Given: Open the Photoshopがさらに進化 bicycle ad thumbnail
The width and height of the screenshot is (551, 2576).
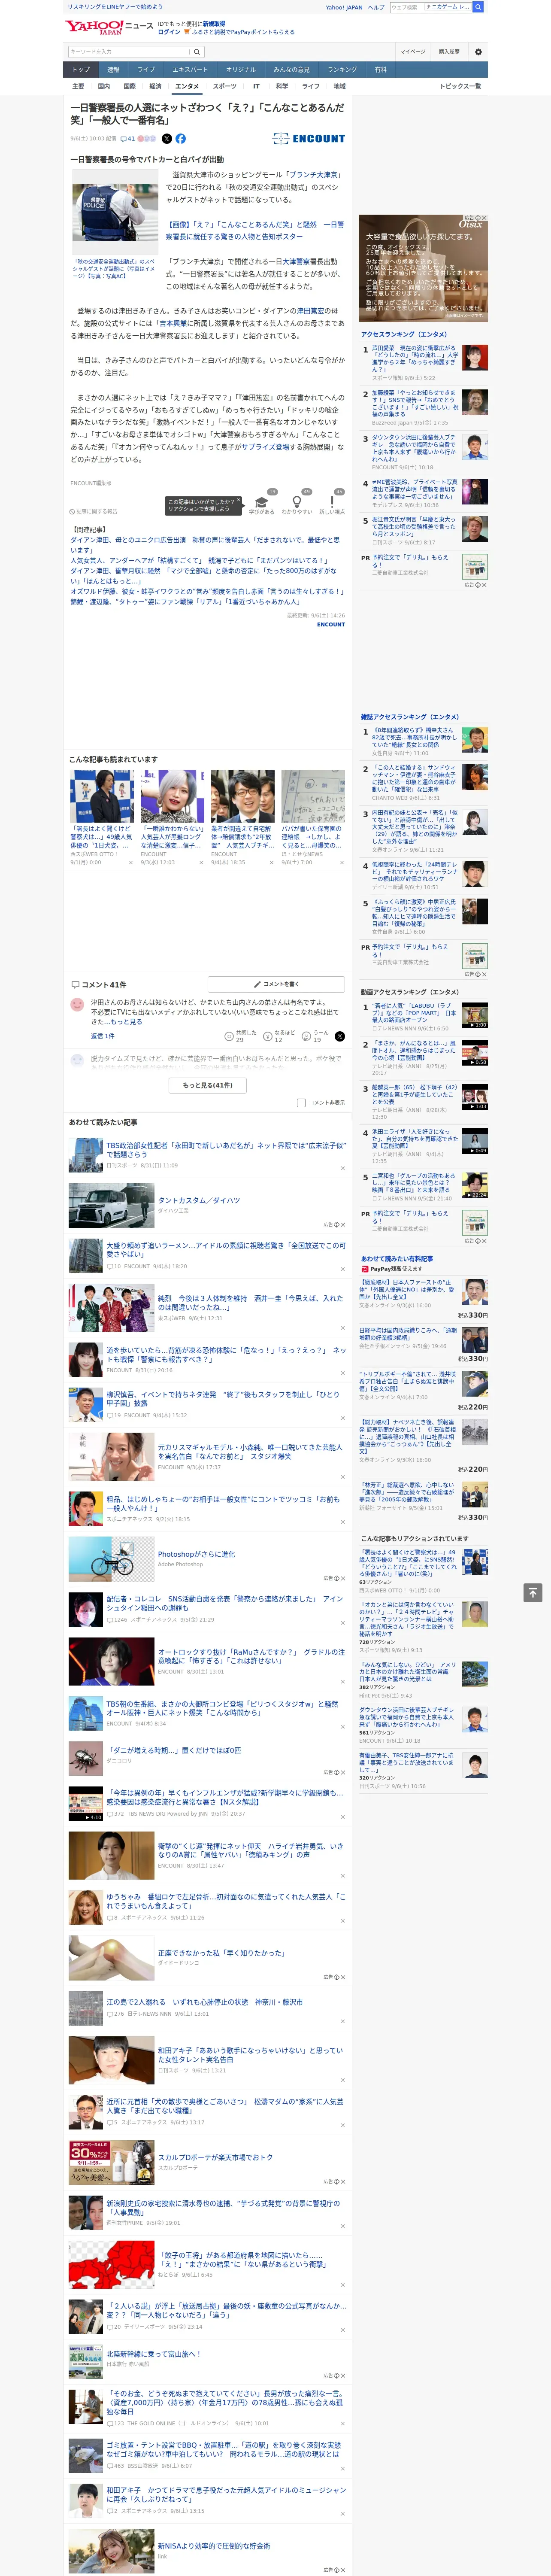Looking at the screenshot, I should tap(111, 1558).
